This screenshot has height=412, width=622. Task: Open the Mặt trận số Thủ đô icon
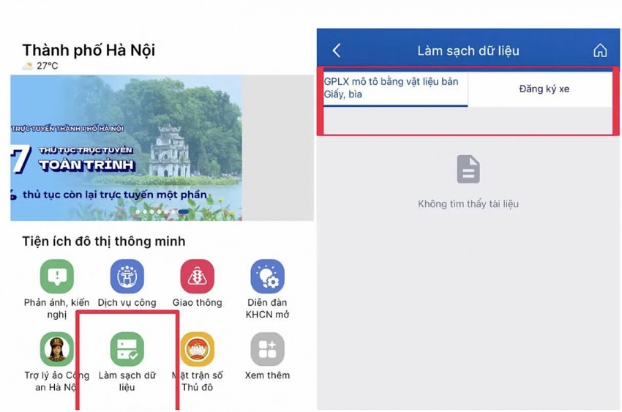(197, 349)
